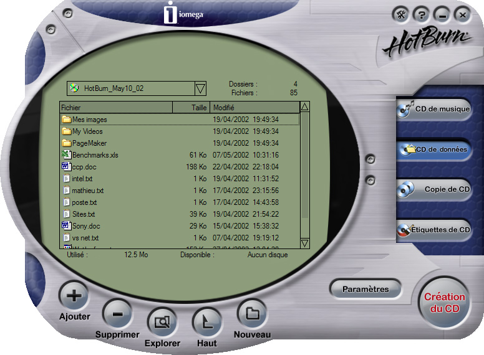Click the 12.5 Mo used value

(x=136, y=255)
